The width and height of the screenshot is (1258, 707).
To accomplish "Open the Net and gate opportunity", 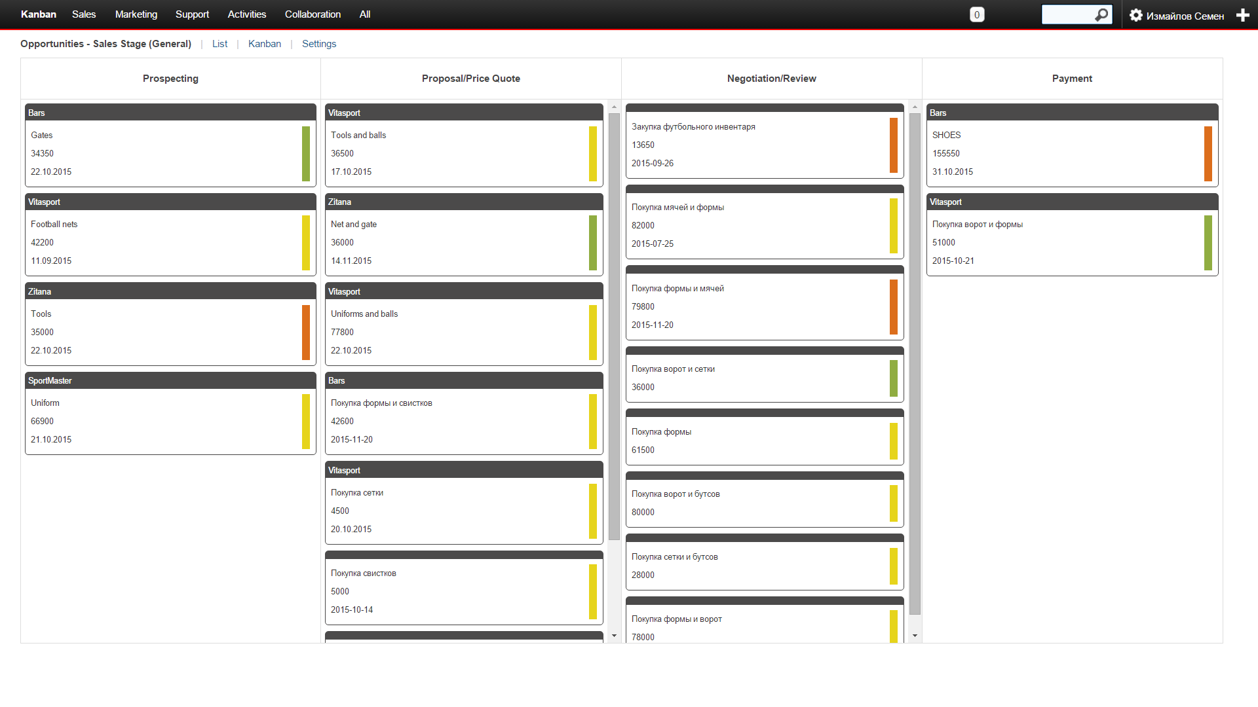I will (x=464, y=234).
